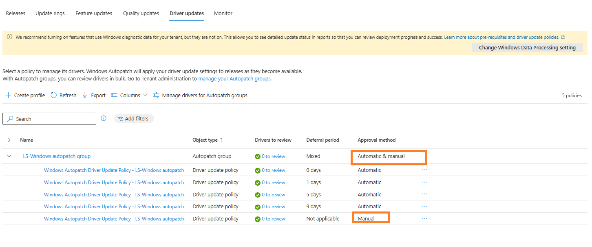Click the 5 policies count text

tap(572, 96)
